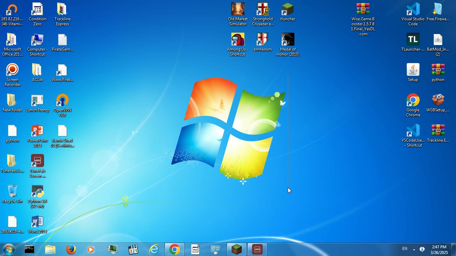This screenshot has height=256, width=456.
Task: Open the Trackline Express folder
Action: click(62, 15)
